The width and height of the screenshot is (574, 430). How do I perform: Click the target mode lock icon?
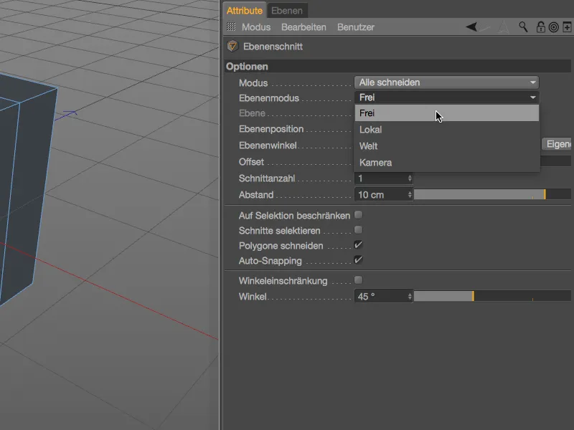[x=554, y=27]
